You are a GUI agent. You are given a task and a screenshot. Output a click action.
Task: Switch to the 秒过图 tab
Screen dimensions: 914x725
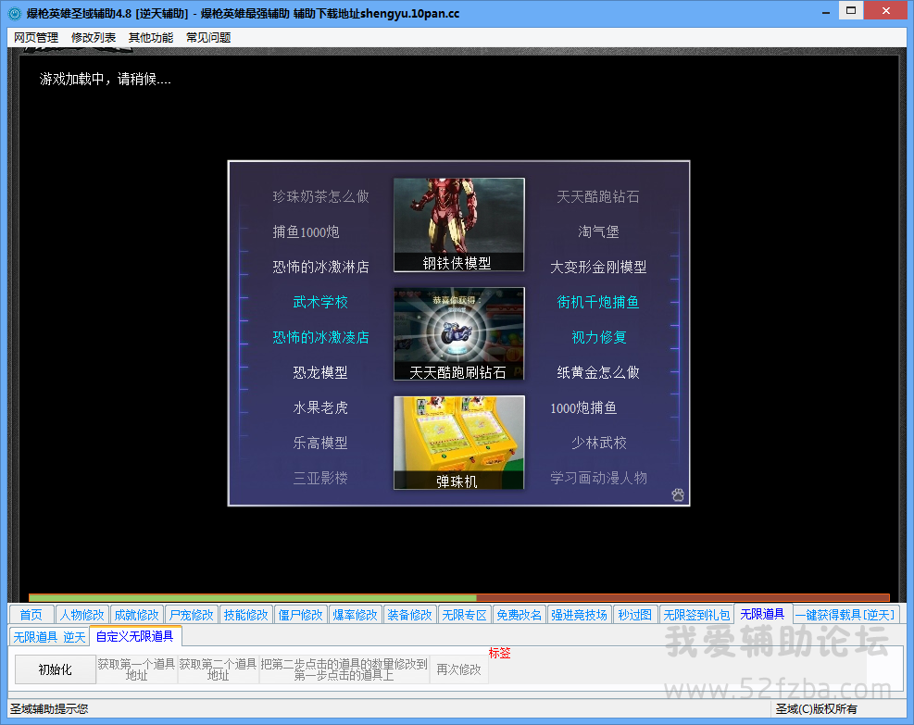[634, 615]
